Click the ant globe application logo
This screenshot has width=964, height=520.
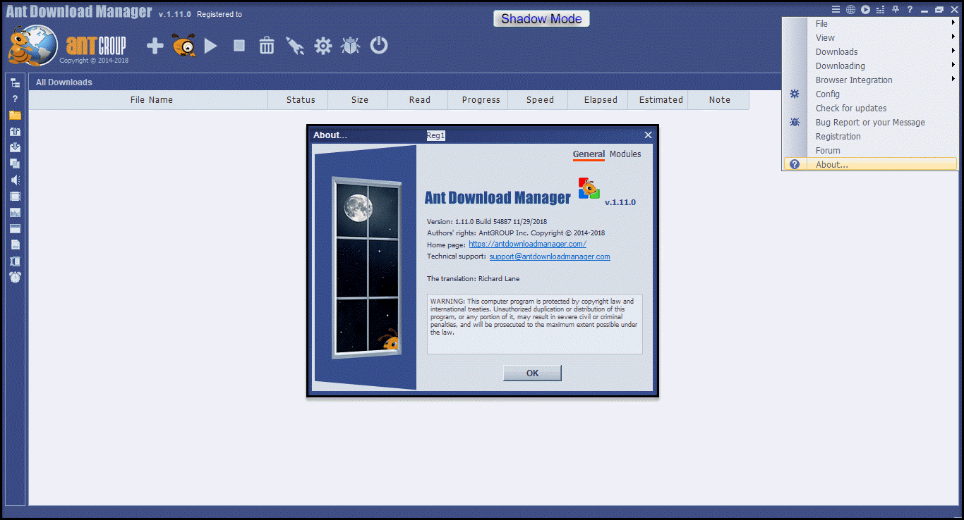[32, 45]
